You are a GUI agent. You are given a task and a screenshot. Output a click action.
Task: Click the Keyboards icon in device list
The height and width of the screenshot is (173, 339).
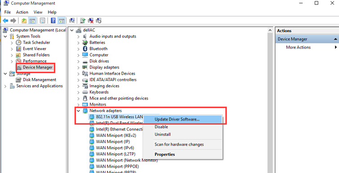[85, 92]
